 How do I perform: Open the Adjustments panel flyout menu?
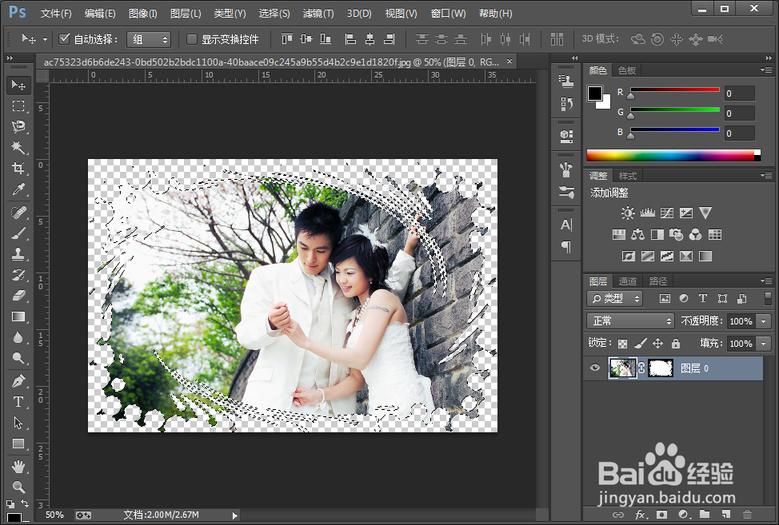pos(766,175)
